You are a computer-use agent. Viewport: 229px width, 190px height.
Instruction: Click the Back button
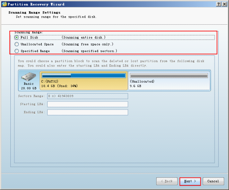(167, 181)
